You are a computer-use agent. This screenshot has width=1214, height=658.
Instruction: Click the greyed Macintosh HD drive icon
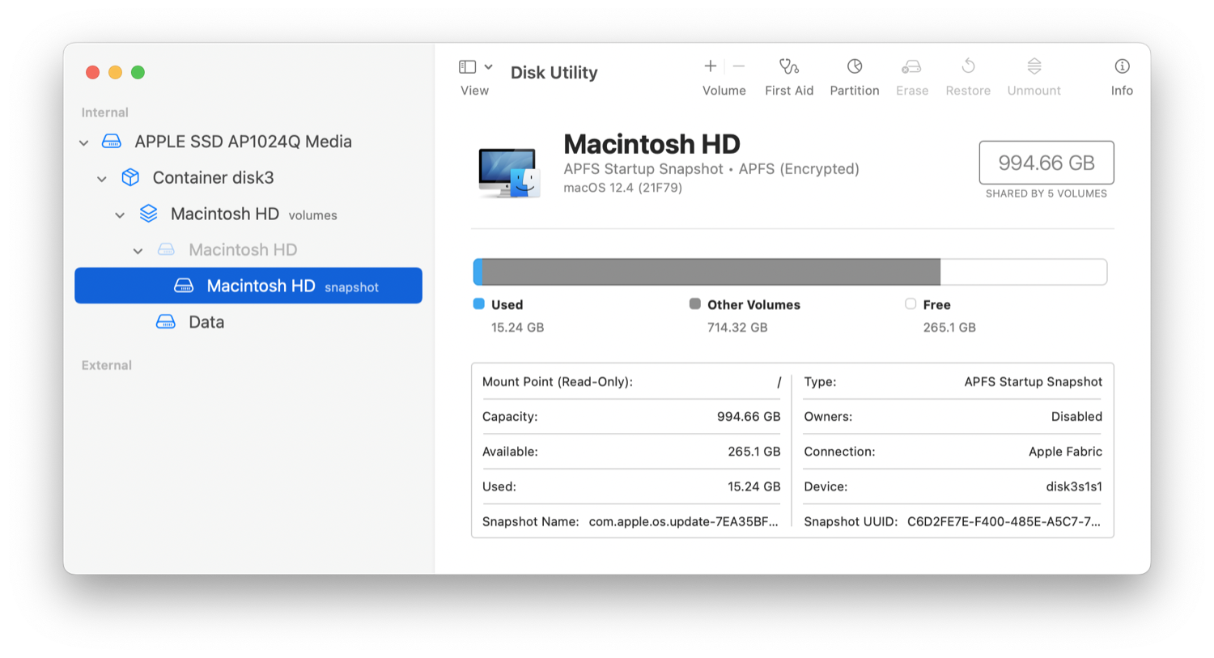click(x=166, y=249)
